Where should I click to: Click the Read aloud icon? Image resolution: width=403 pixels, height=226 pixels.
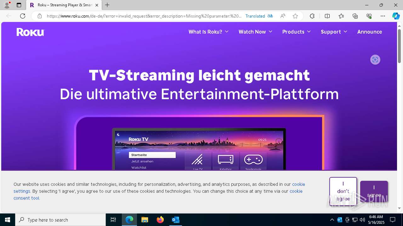click(283, 16)
